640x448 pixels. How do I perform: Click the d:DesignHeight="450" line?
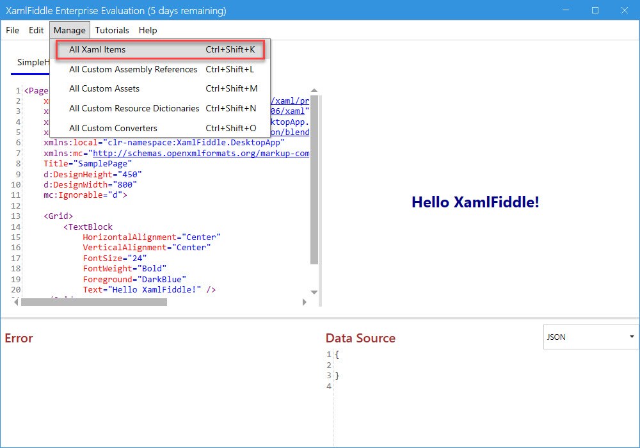click(x=93, y=174)
